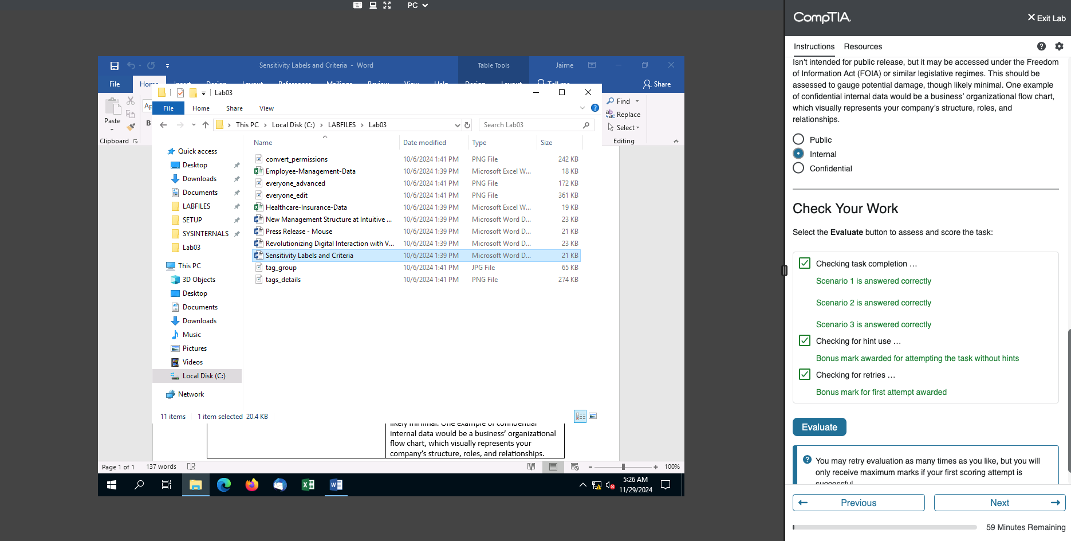Switch to View tab in File Explorer
1071x541 pixels.
point(266,108)
